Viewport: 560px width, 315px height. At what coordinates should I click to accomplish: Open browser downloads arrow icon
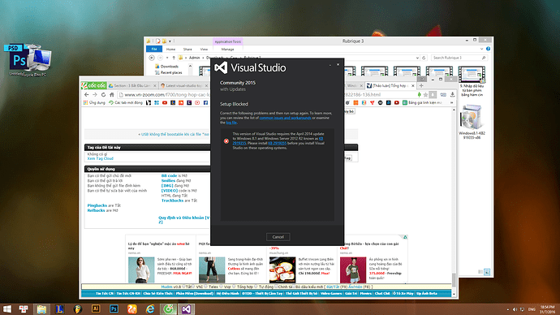453,95
